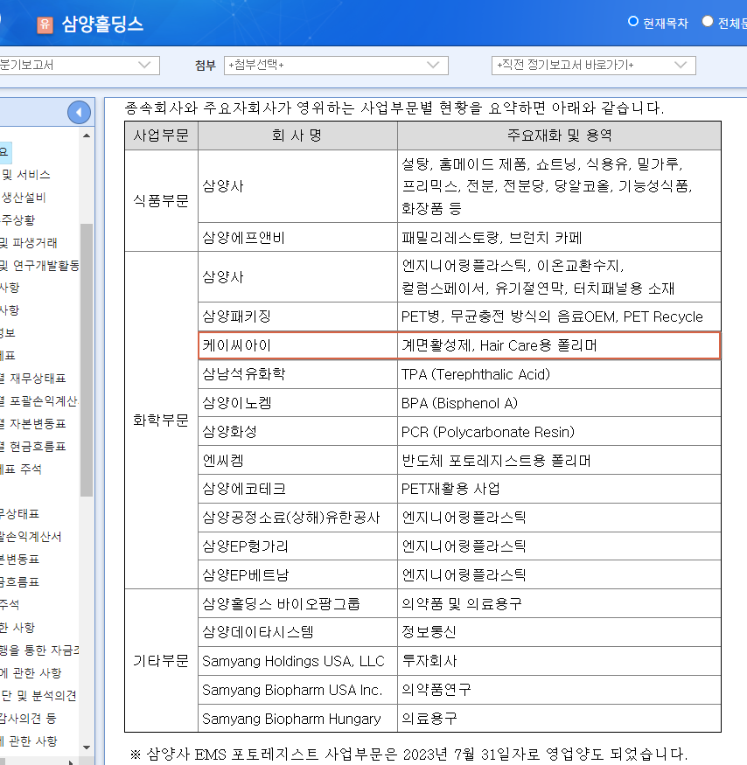
Task: Click the sidebar scroll up arrow
Action: click(87, 136)
